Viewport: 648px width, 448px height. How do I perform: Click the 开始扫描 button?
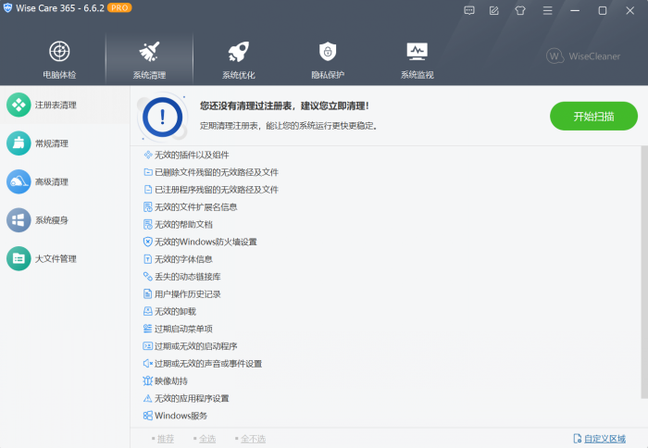tap(593, 116)
